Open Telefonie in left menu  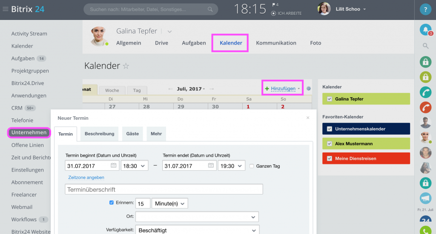[22, 120]
